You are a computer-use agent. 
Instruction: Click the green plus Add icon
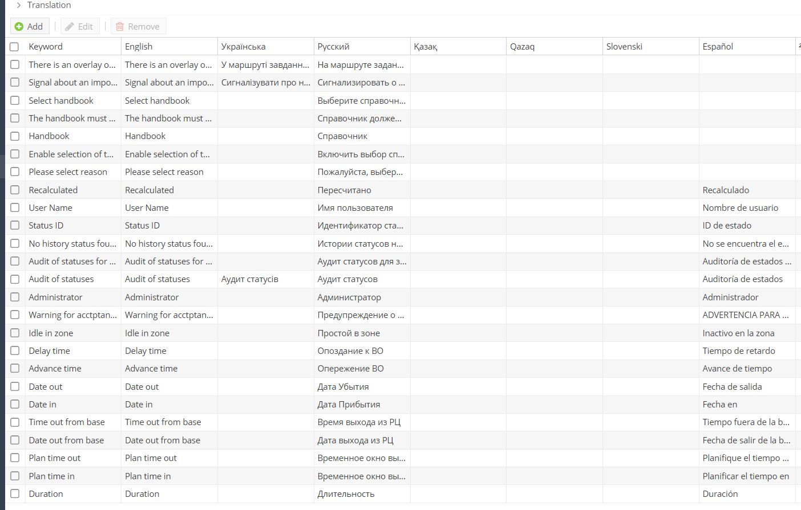(19, 27)
